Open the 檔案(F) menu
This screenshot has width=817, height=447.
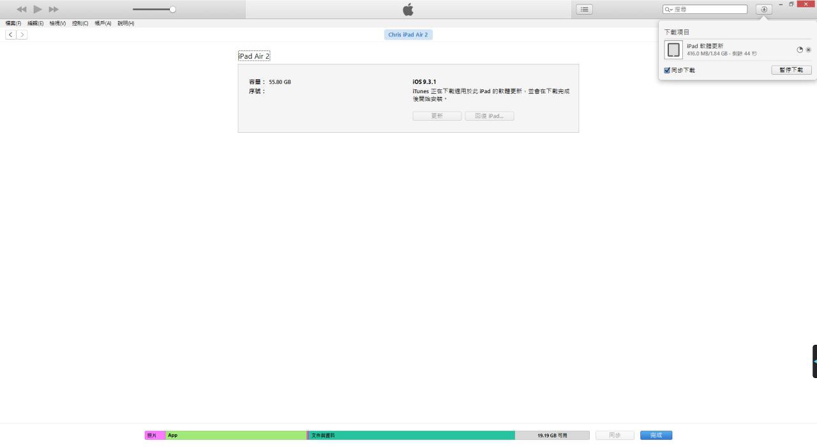(x=13, y=24)
